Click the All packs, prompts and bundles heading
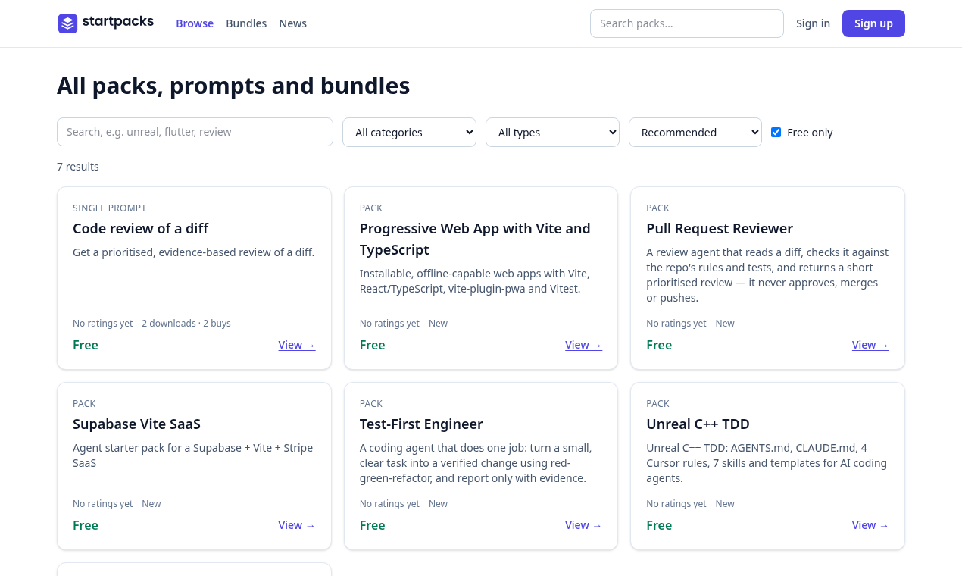This screenshot has height=576, width=962. point(233,86)
